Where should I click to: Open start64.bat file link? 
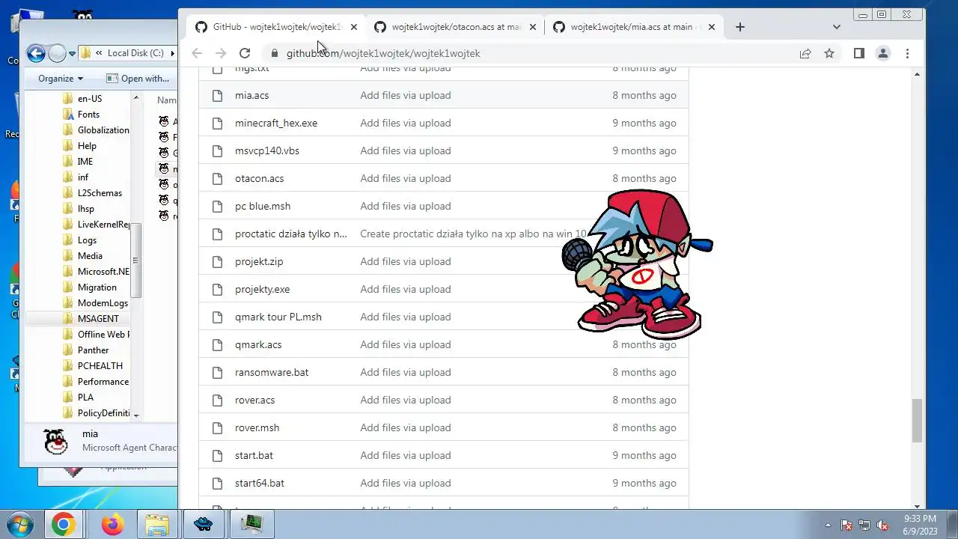pyautogui.click(x=260, y=483)
